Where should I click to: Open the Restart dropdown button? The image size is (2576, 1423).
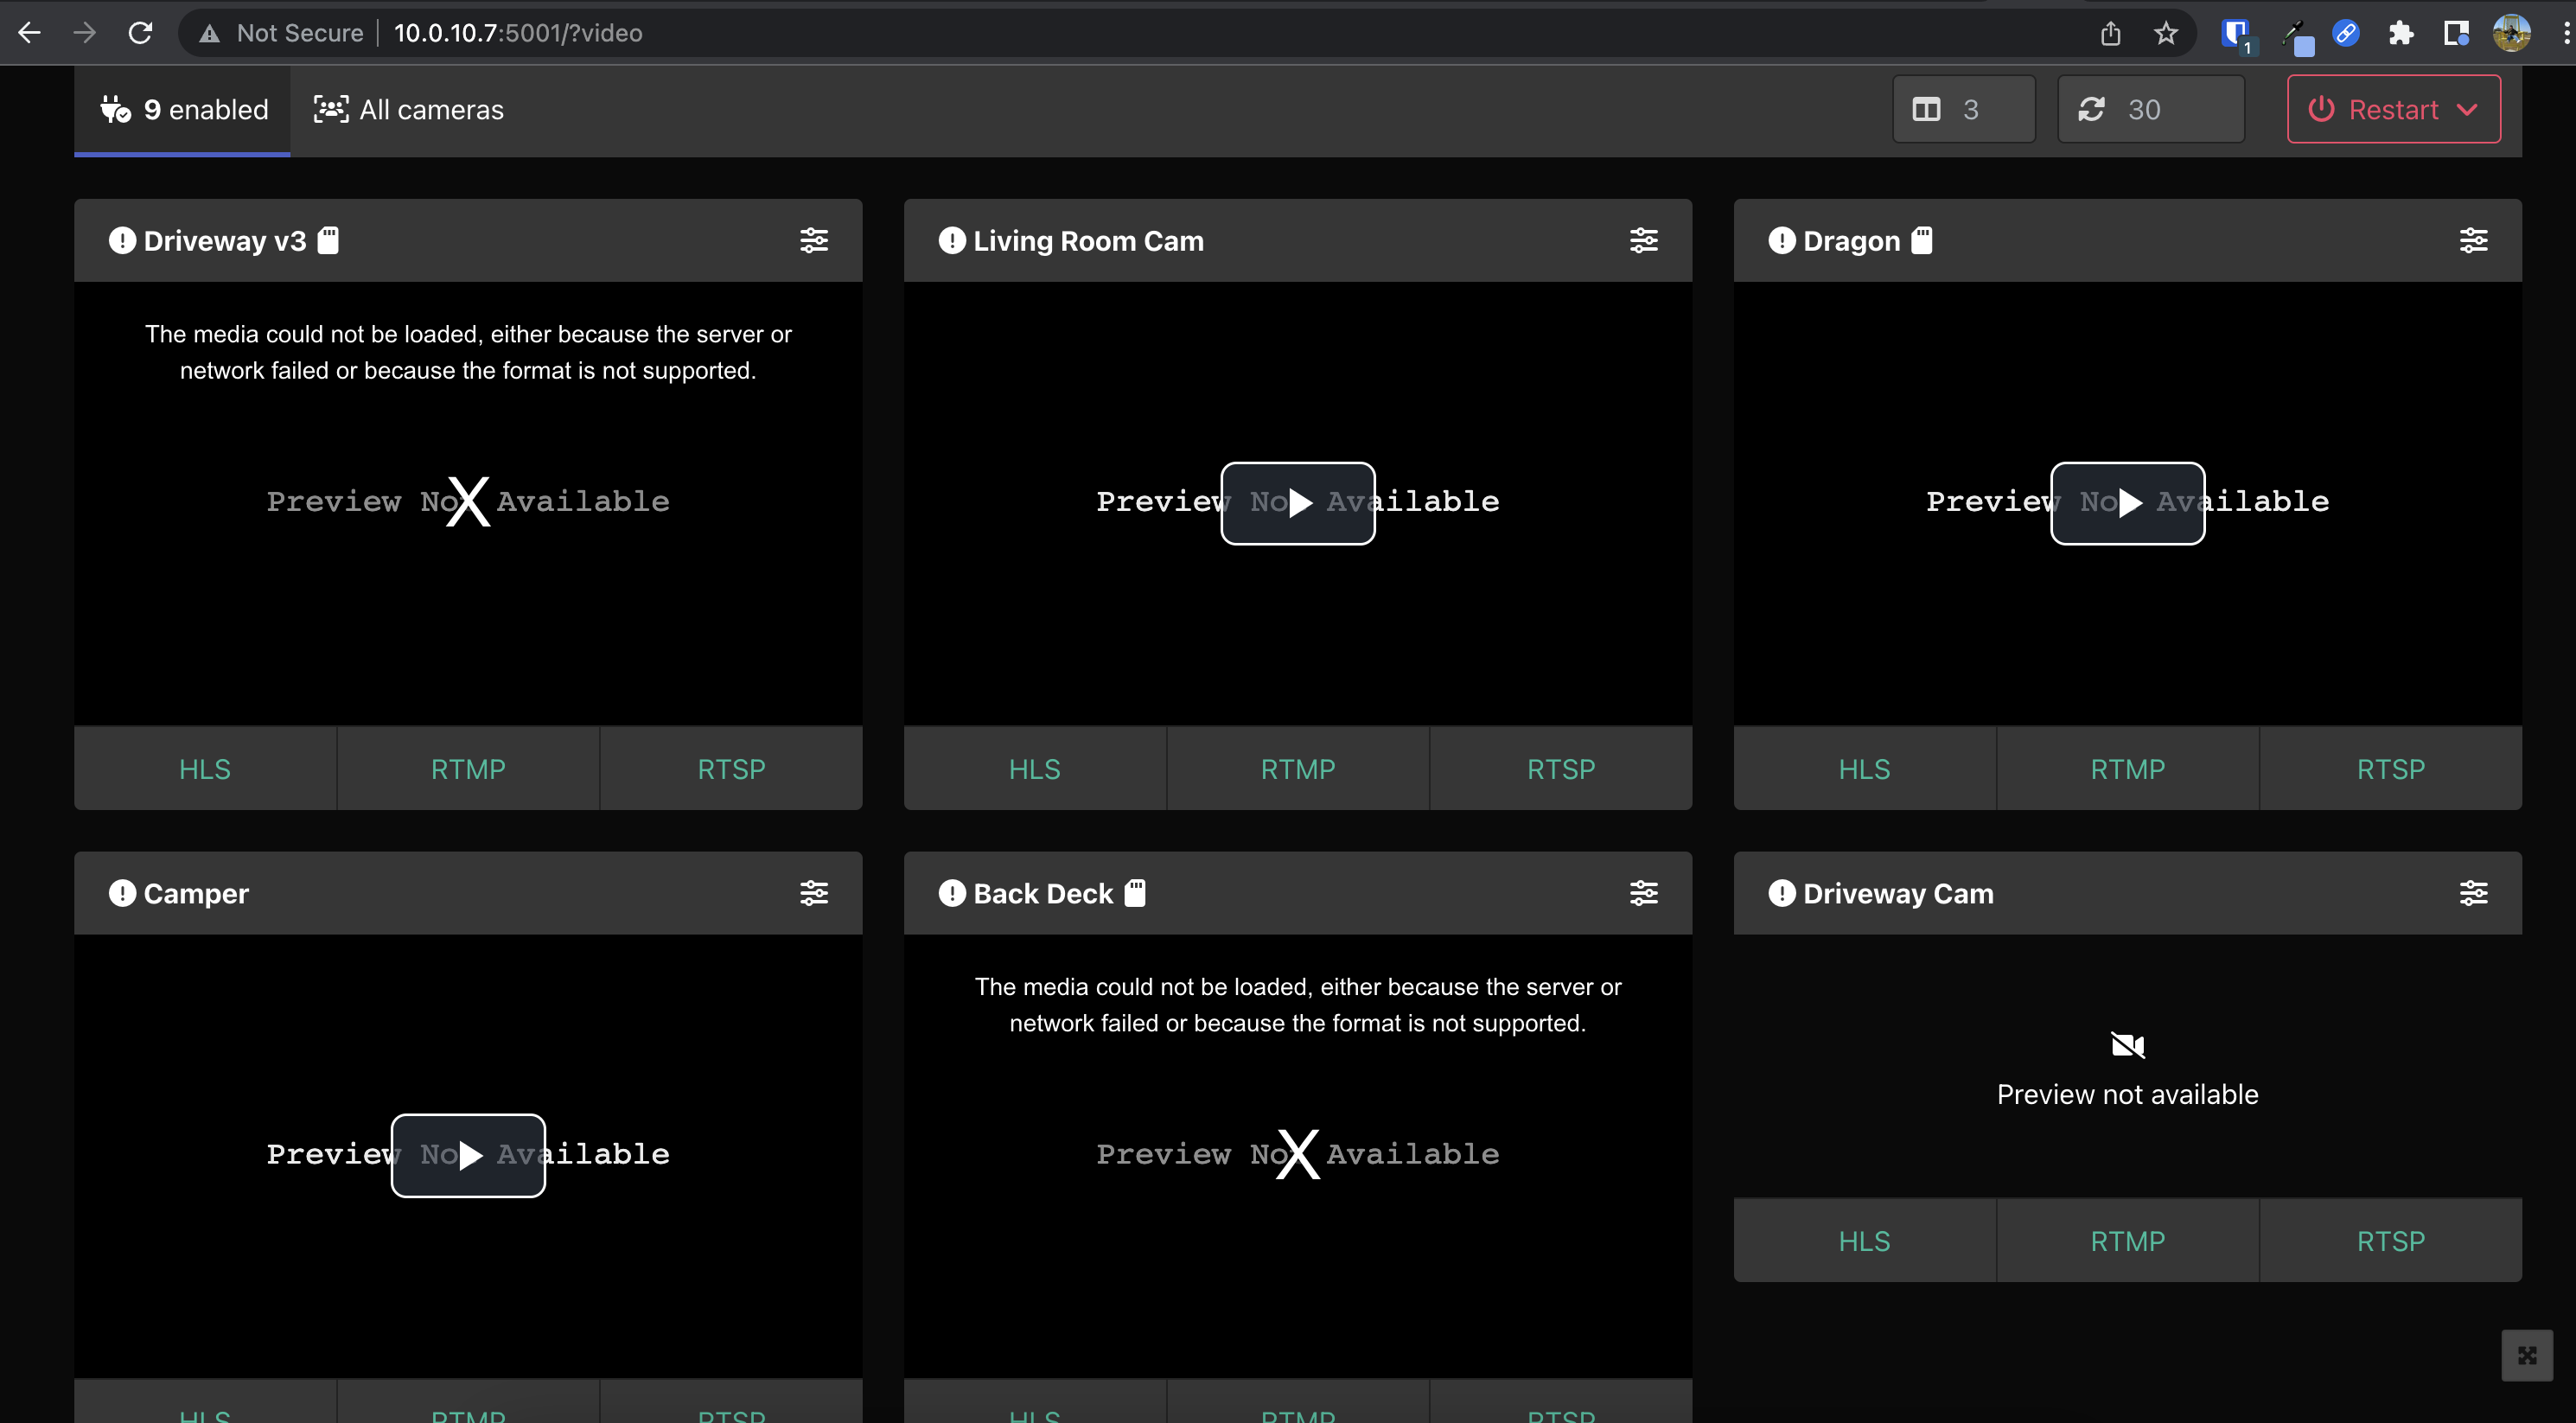click(2394, 109)
